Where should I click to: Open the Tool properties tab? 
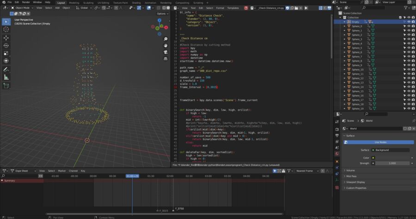(x=337, y=122)
